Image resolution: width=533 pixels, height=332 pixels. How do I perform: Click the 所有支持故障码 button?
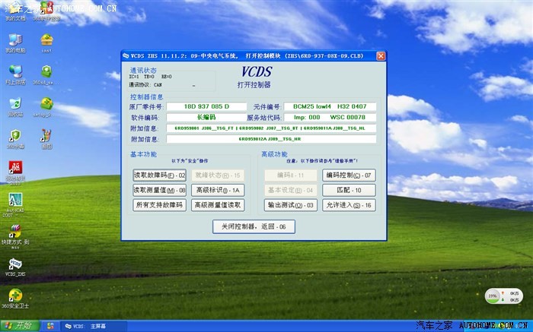[x=160, y=205]
